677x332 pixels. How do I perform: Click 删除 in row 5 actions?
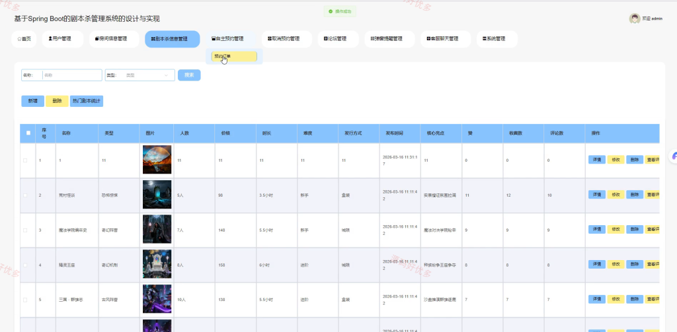(x=635, y=299)
